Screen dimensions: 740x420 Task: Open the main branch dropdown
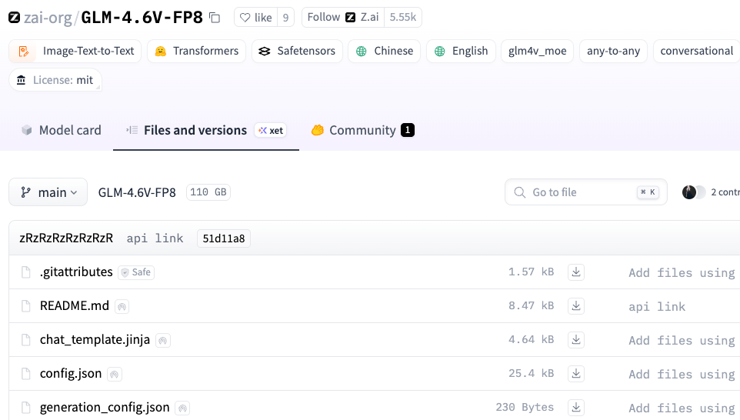tap(48, 192)
